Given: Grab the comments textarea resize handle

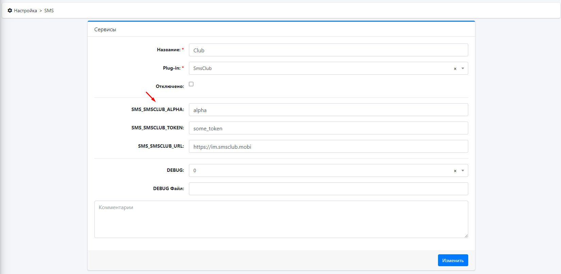Looking at the screenshot, I should [466, 236].
